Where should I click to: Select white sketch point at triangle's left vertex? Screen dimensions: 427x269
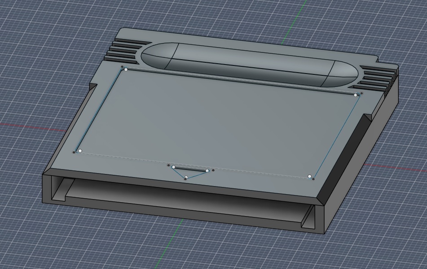173,167
